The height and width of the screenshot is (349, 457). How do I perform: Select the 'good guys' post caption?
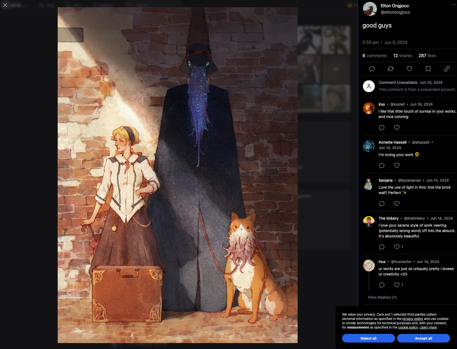[377, 26]
